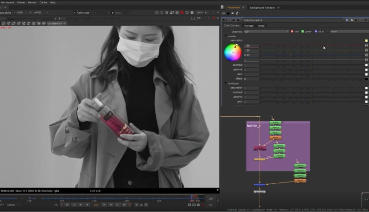Collapse the ColorCorrect18 properties panel
Screen dimensions: 369x212
pyautogui.click(x=223, y=20)
